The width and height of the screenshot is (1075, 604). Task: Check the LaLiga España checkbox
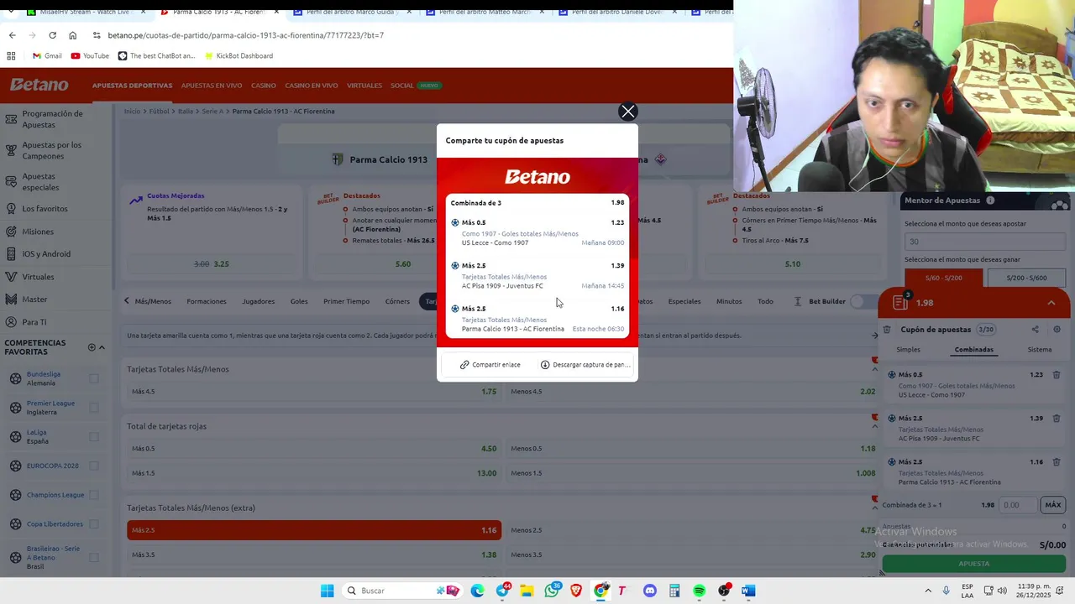(94, 437)
